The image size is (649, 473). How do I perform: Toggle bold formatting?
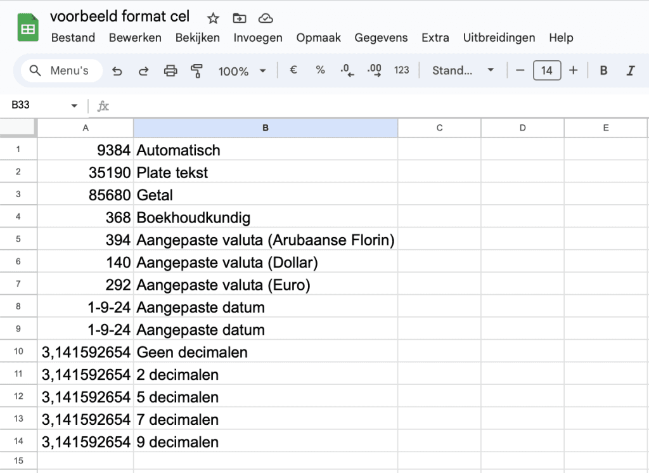(x=603, y=70)
